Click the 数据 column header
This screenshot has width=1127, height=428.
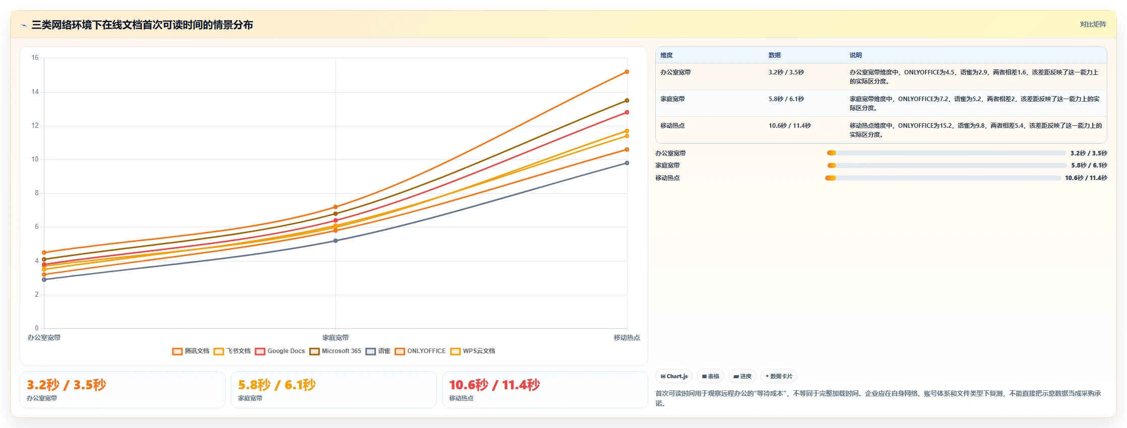click(775, 55)
